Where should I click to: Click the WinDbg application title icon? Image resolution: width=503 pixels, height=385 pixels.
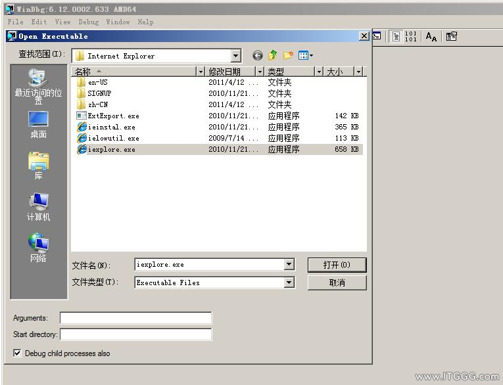pyautogui.click(x=10, y=9)
